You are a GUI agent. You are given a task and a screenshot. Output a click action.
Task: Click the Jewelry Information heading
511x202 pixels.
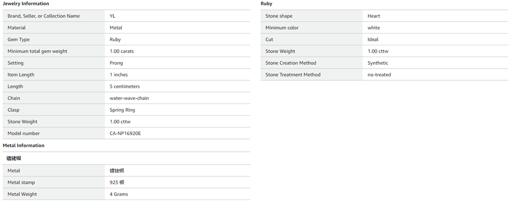point(26,4)
